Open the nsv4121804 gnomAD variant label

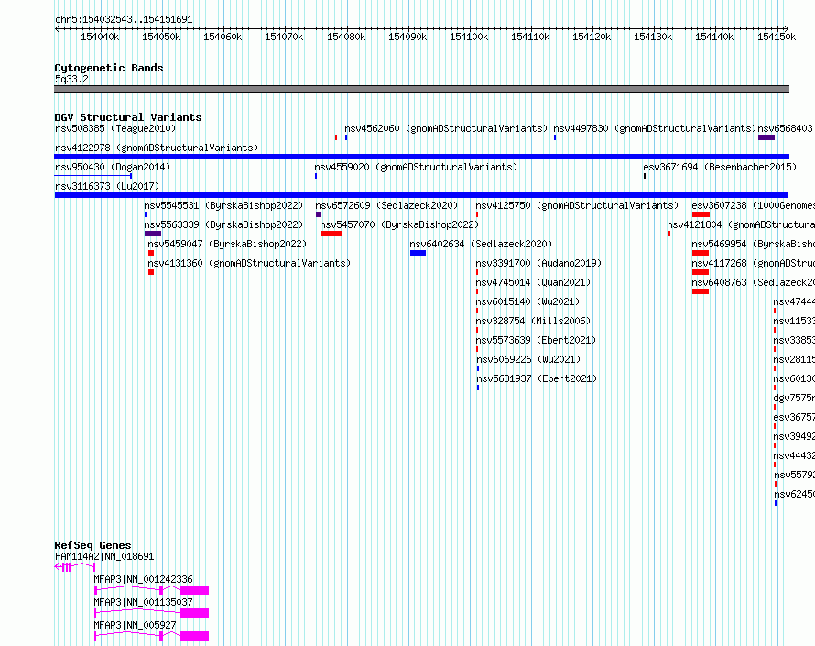click(x=741, y=224)
